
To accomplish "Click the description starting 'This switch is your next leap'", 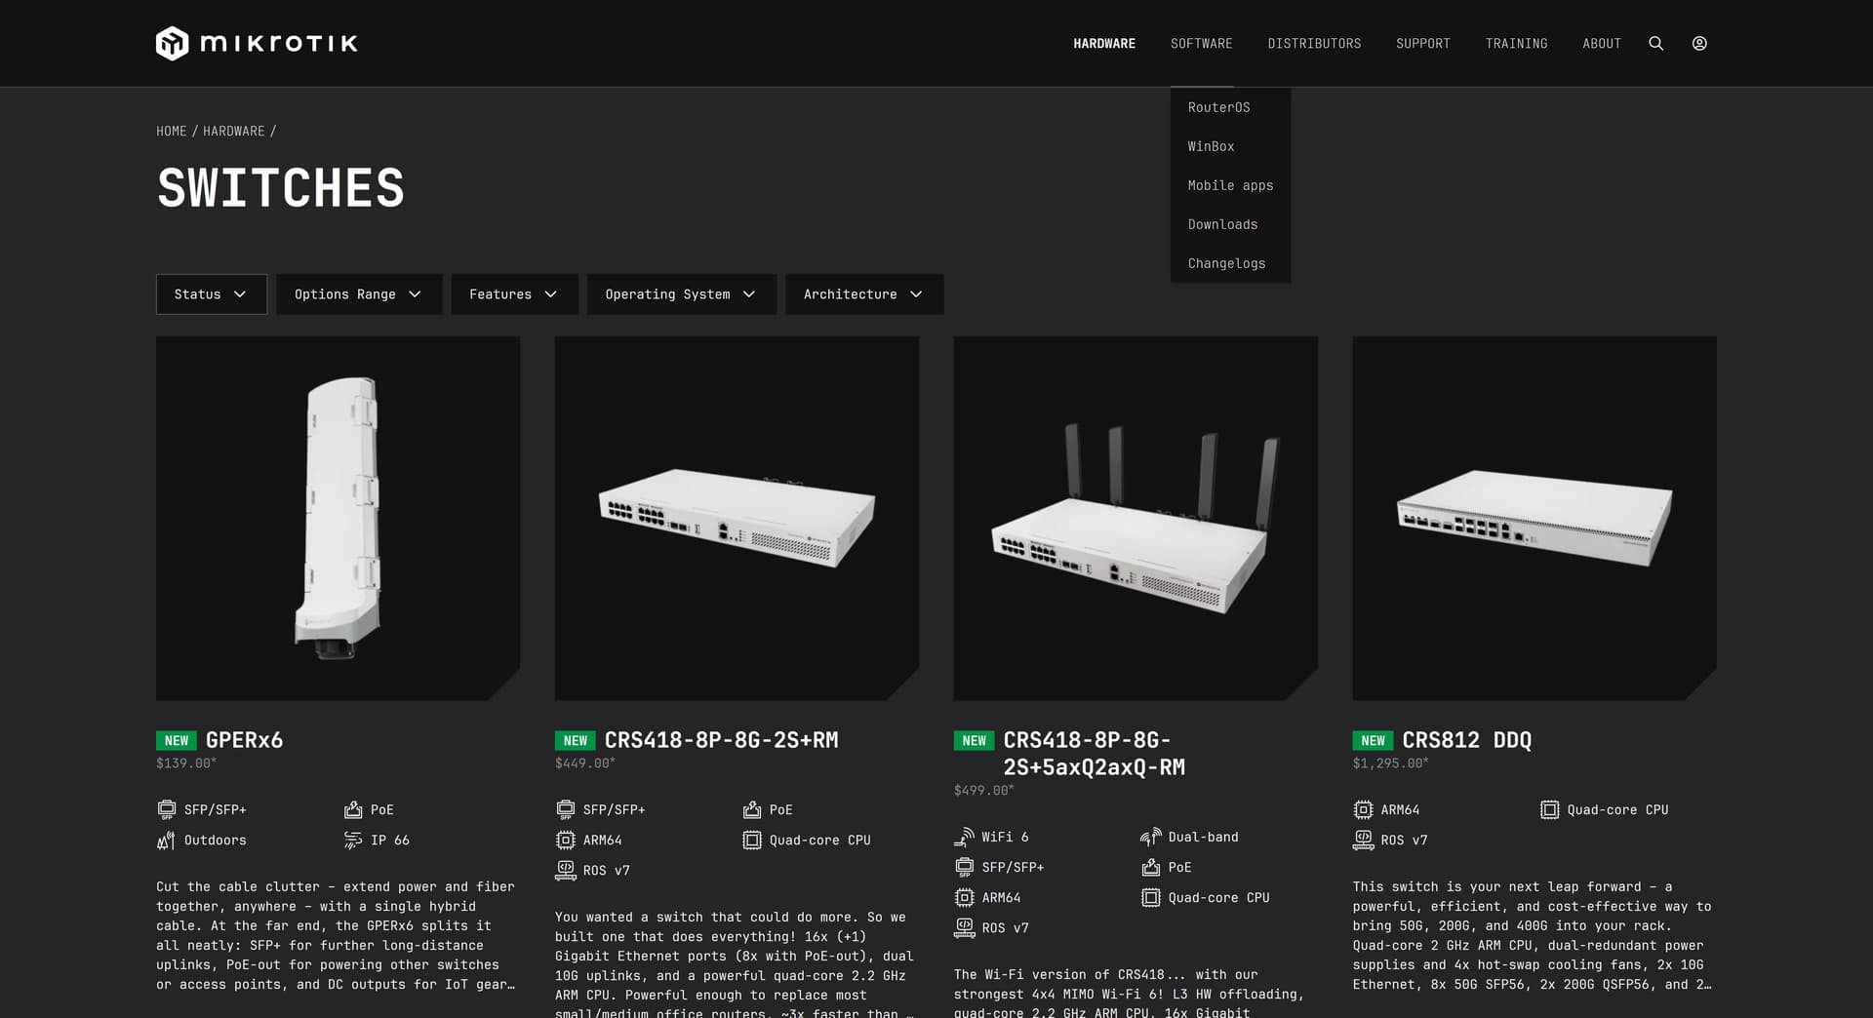I will pyautogui.click(x=1534, y=936).
